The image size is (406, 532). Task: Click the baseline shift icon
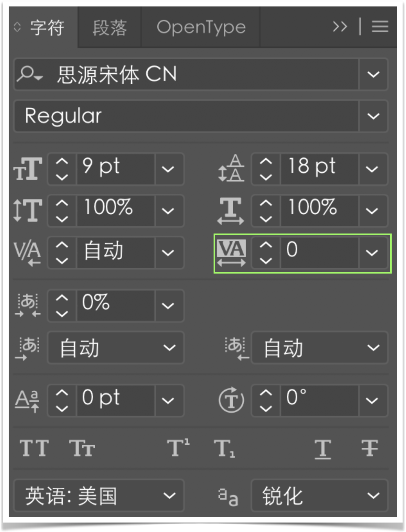27,400
